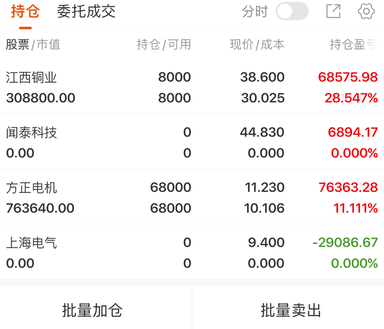Screen dimensions: 384x329
Task: Click profit value 76363.28
Action: coord(348,188)
